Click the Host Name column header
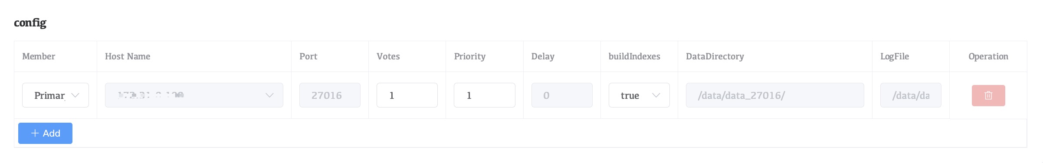 click(x=128, y=56)
